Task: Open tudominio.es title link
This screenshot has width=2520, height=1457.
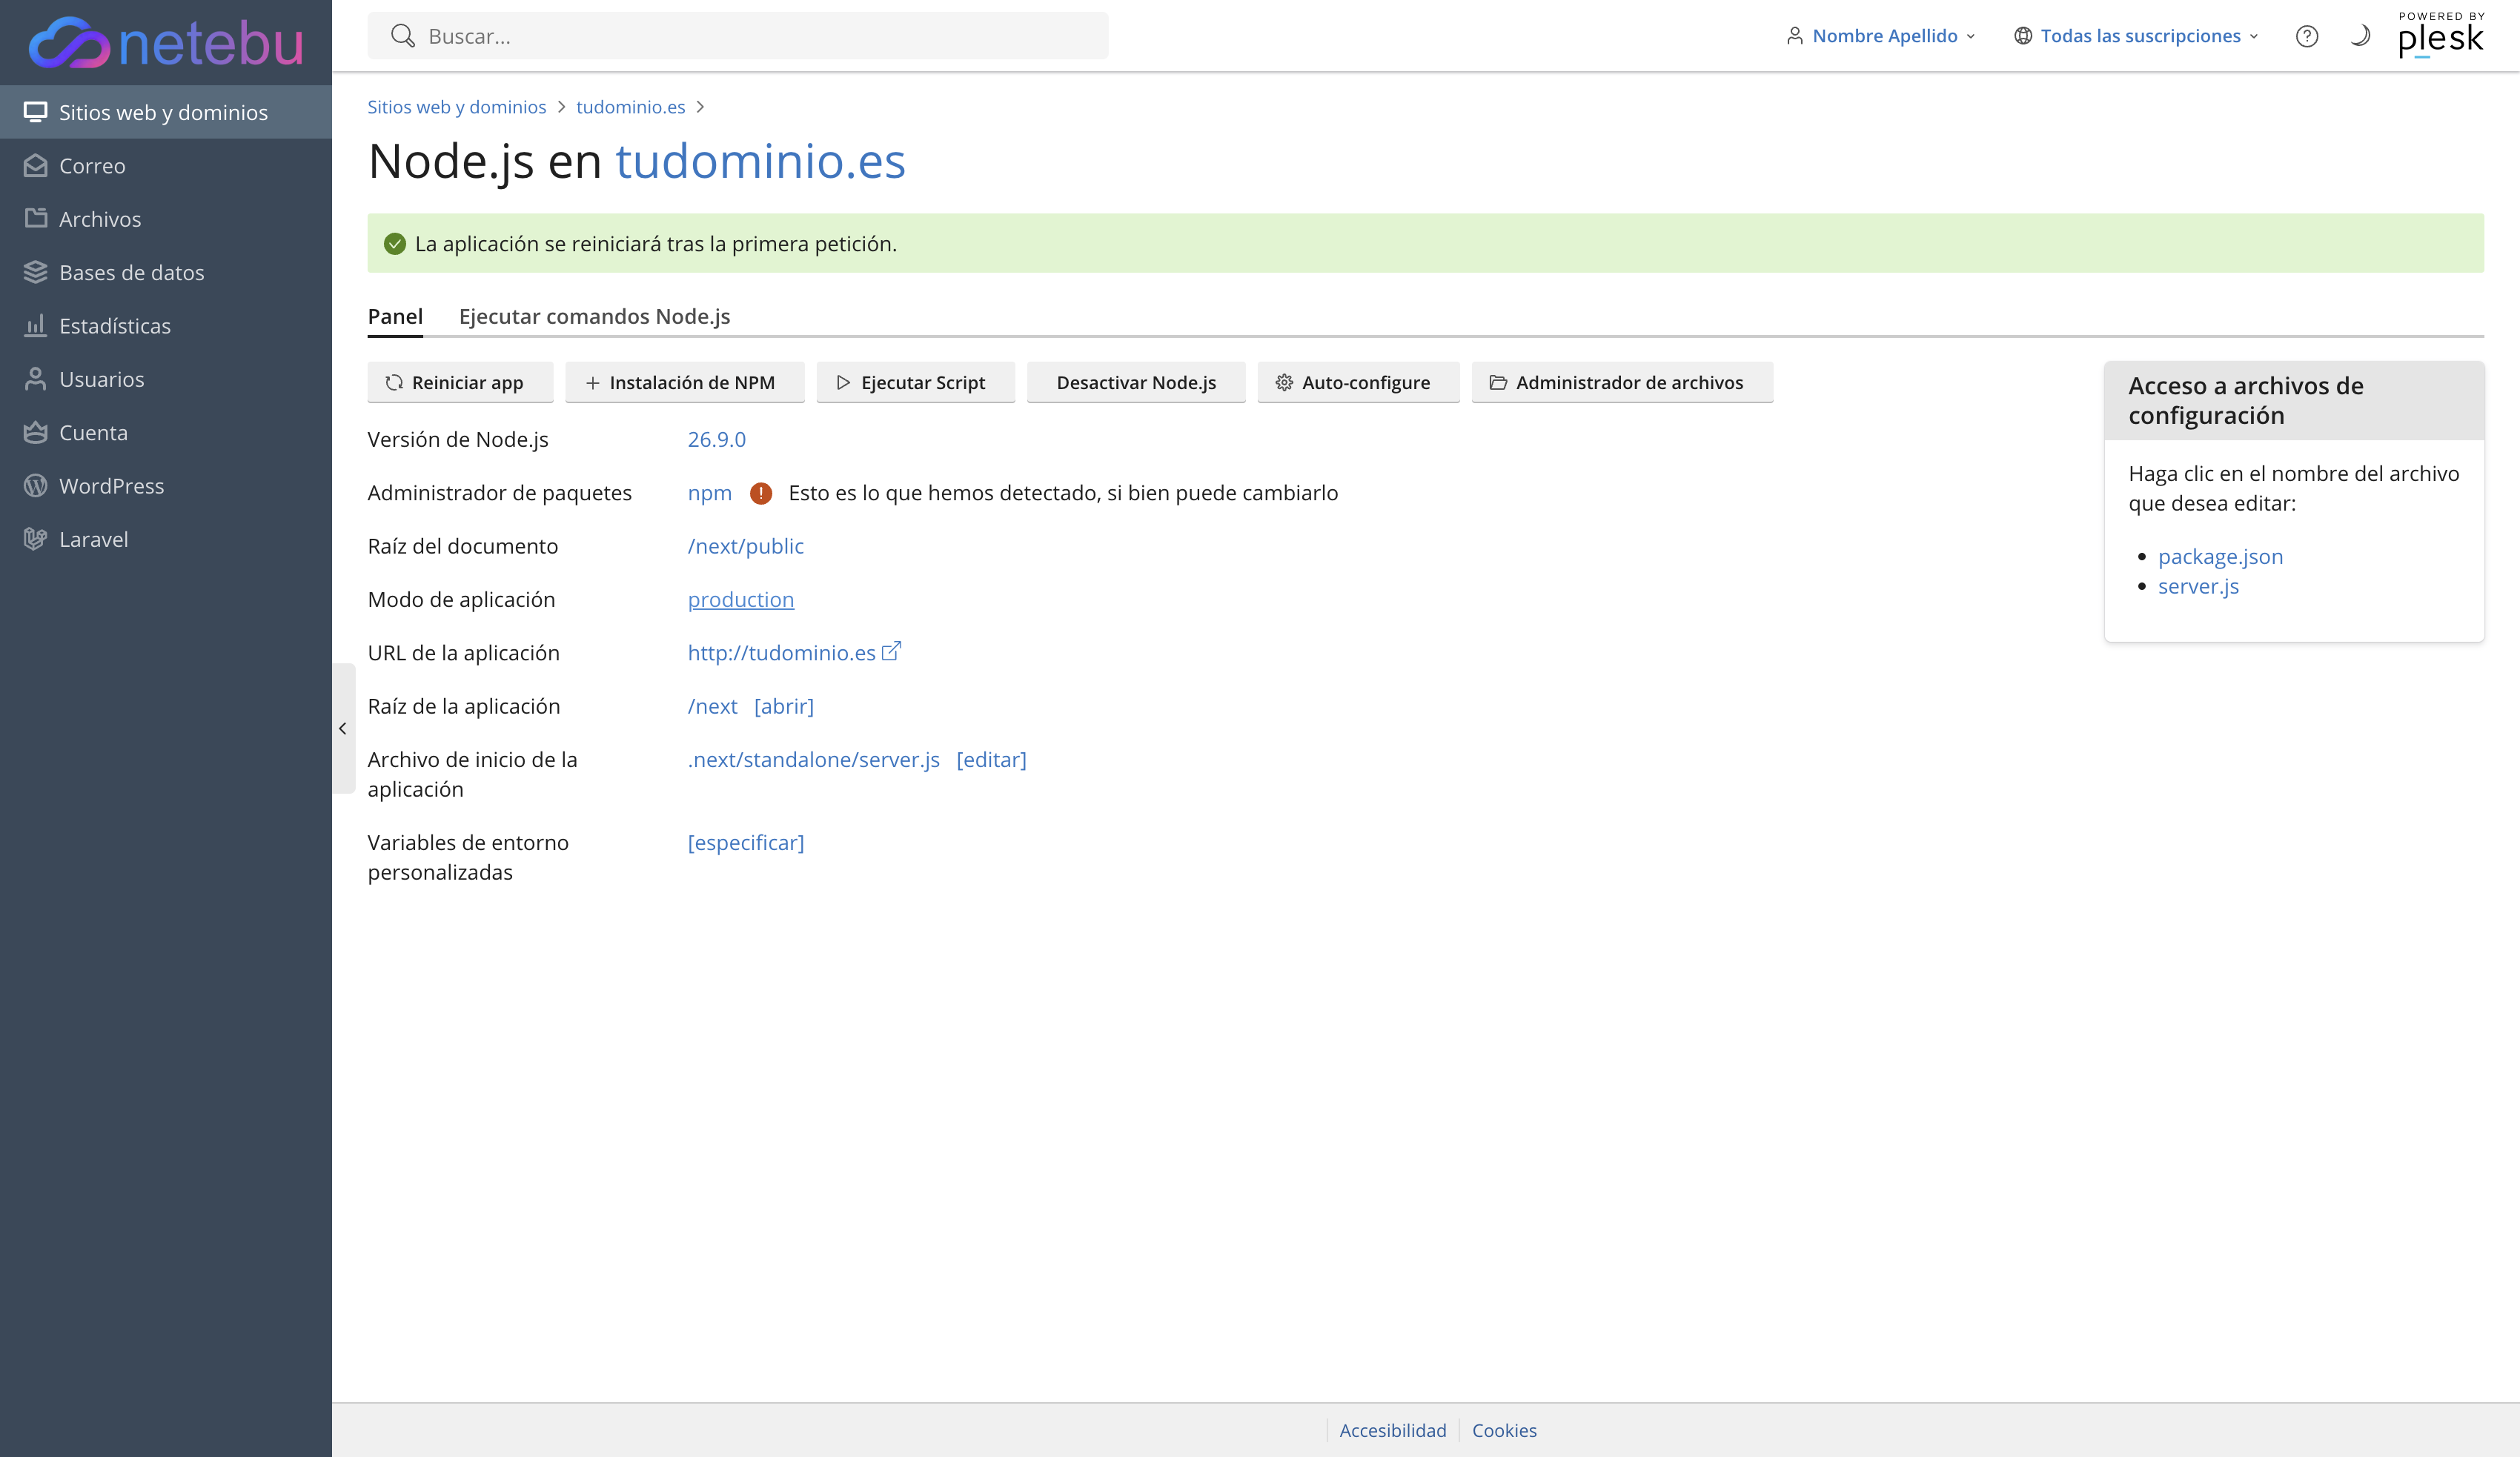Action: tap(760, 161)
